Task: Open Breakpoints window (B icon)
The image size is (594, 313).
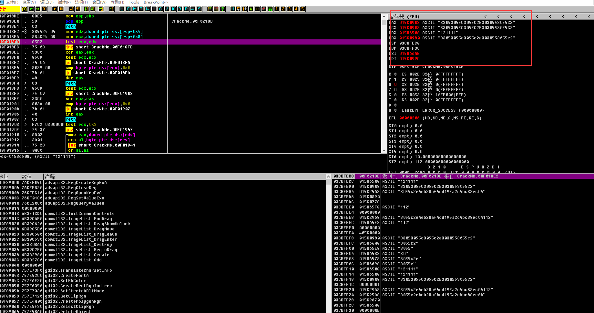Action: pos(180,9)
